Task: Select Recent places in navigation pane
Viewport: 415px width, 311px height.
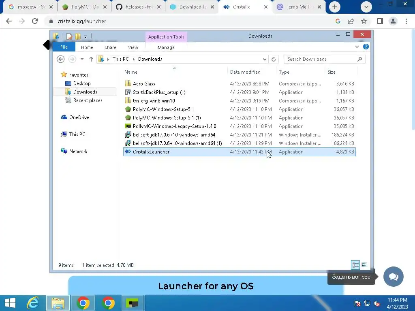Action: click(88, 100)
